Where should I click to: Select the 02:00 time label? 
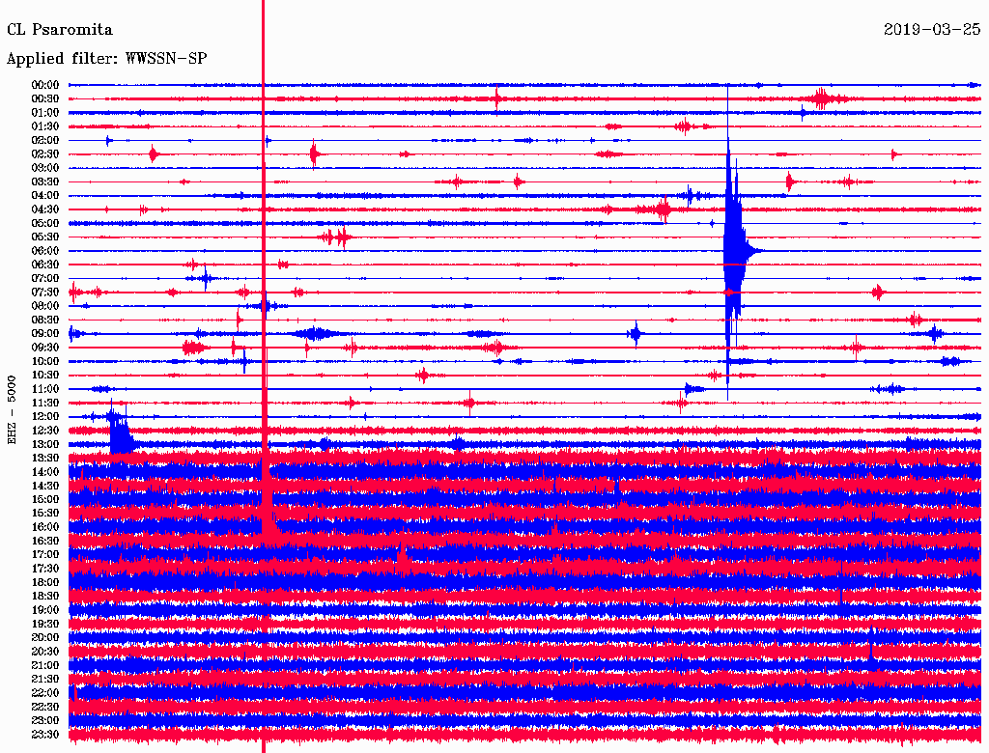pos(45,141)
